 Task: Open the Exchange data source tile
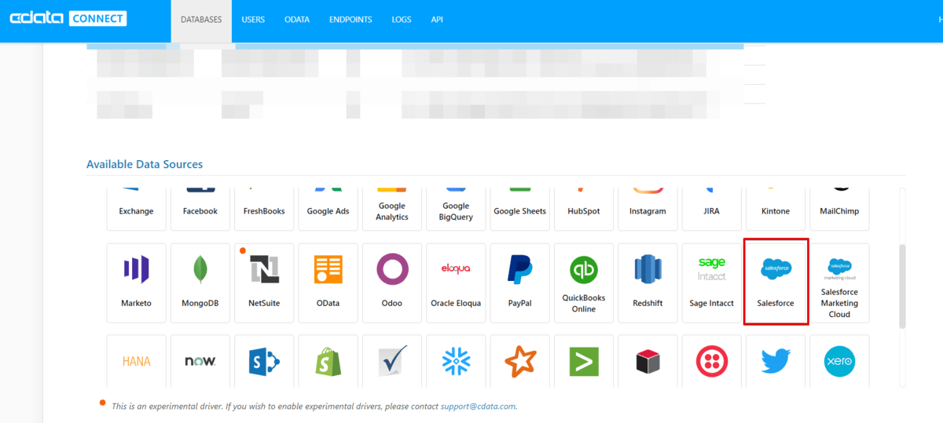(136, 210)
